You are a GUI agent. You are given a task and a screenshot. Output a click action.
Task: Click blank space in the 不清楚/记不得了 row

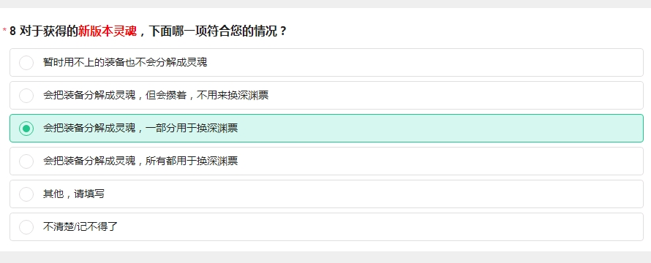coord(374,226)
